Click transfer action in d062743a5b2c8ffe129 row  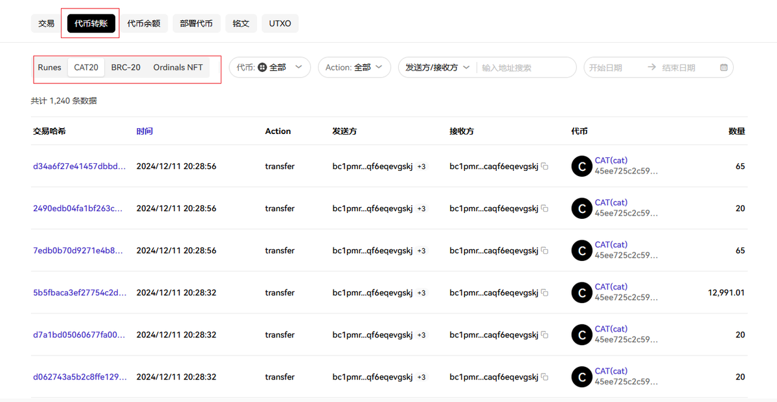click(280, 377)
